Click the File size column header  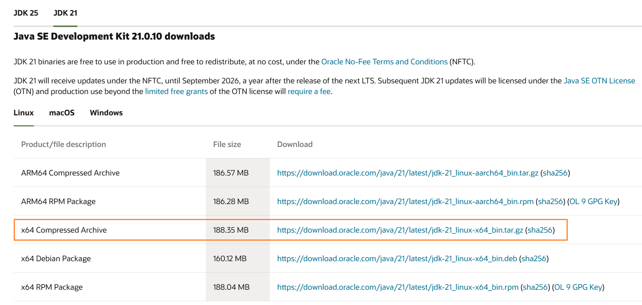tap(227, 144)
